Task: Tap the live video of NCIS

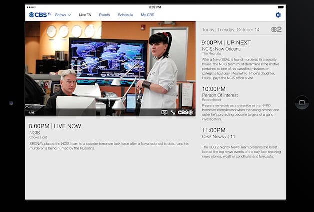Action: point(110,69)
